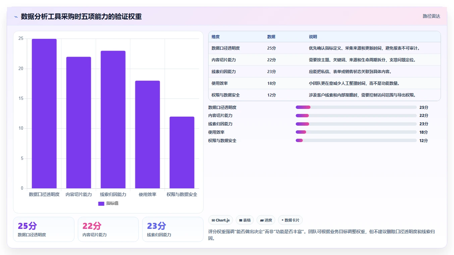Click the 权限与数据安全 progress list label
The width and height of the screenshot is (454, 255).
[x=222, y=140]
